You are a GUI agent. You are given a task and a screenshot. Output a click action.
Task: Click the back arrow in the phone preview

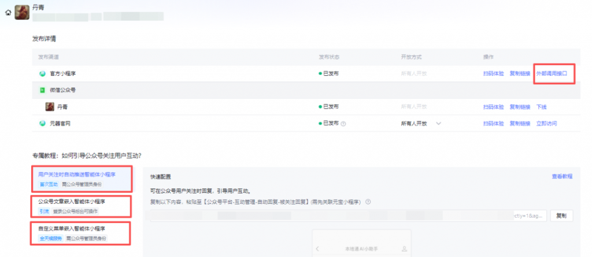317,249
